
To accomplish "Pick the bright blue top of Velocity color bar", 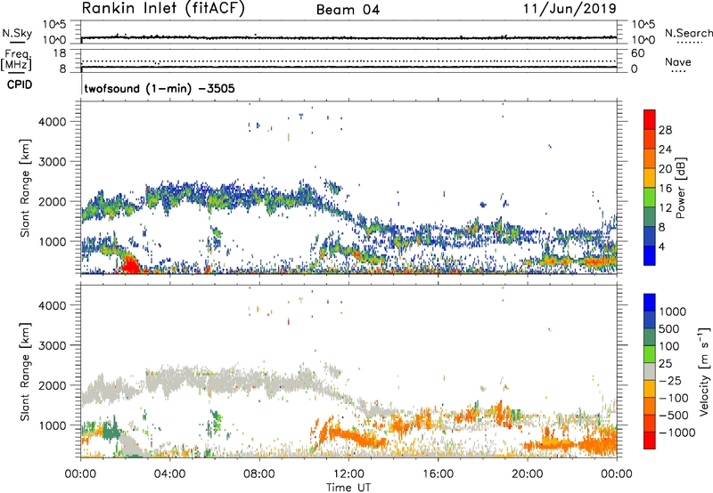I will coord(650,303).
